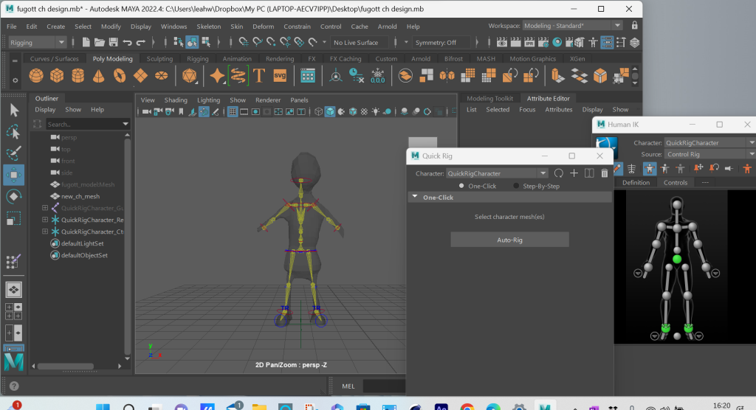This screenshot has width=756, height=410.
Task: Toggle select by object type mode
Action: [192, 42]
